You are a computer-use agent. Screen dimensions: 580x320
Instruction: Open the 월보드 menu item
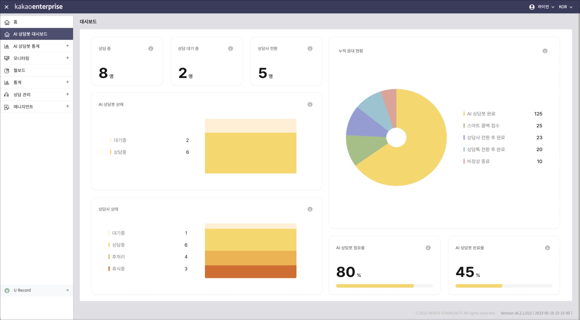(19, 70)
